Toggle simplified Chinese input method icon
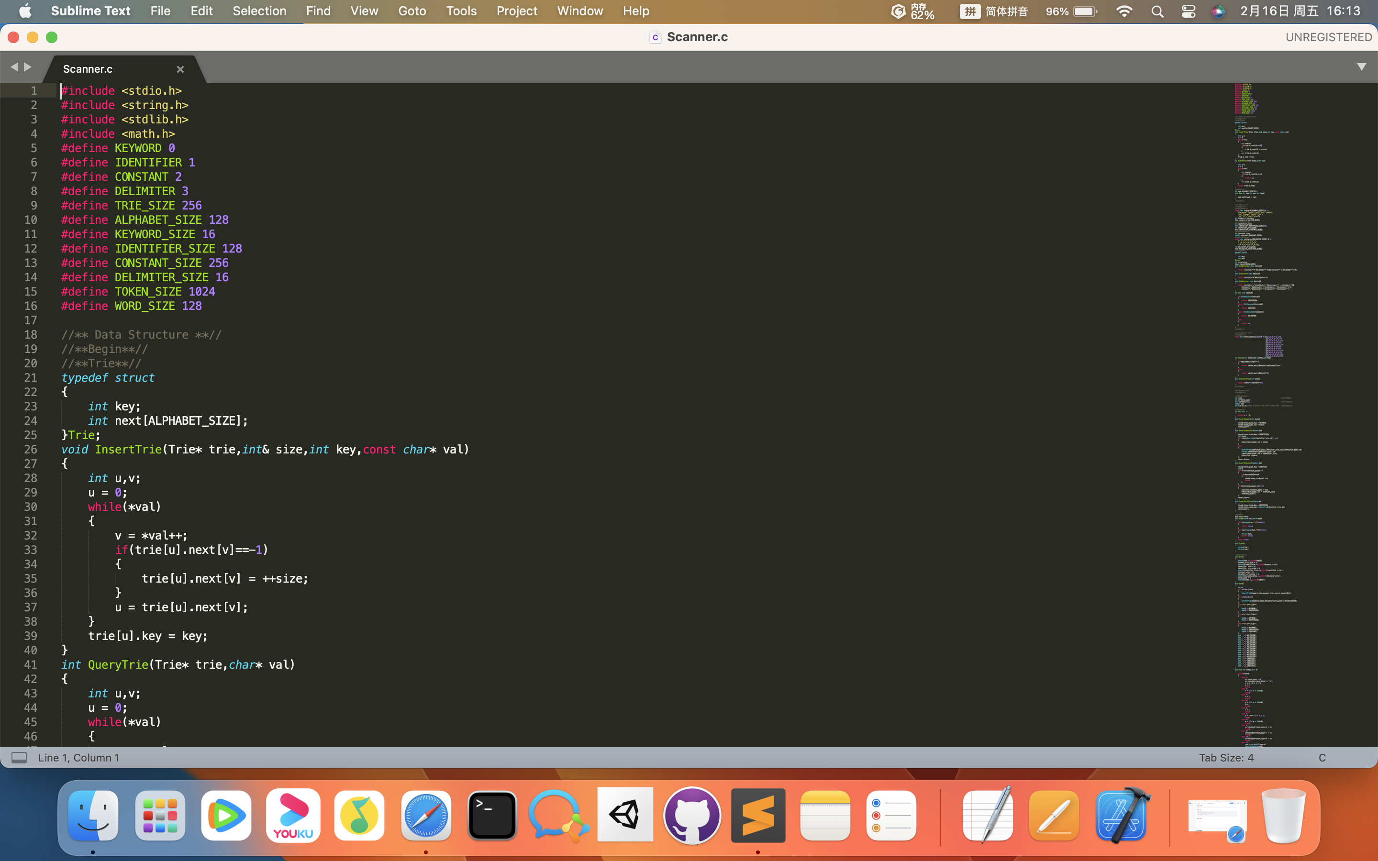 (x=968, y=12)
